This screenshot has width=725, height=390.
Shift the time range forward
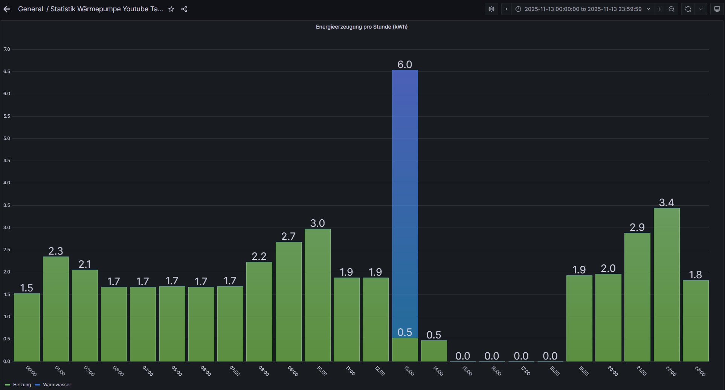pyautogui.click(x=659, y=9)
